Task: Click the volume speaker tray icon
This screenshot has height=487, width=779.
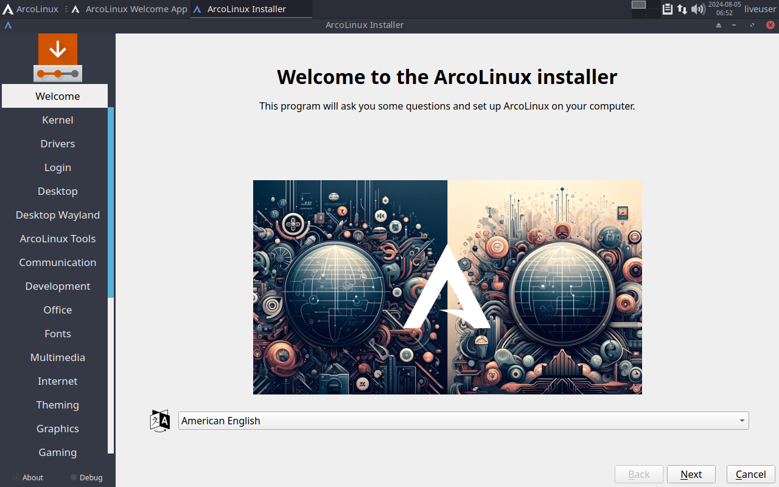Action: pyautogui.click(x=698, y=9)
